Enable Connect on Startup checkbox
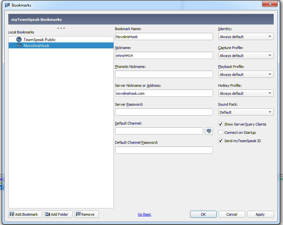This screenshot has width=283, height=225. coord(221,132)
